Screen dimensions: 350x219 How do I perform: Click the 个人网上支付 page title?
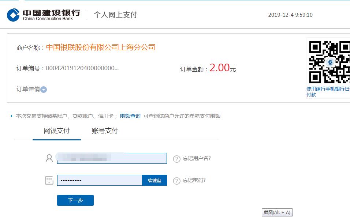[115, 15]
